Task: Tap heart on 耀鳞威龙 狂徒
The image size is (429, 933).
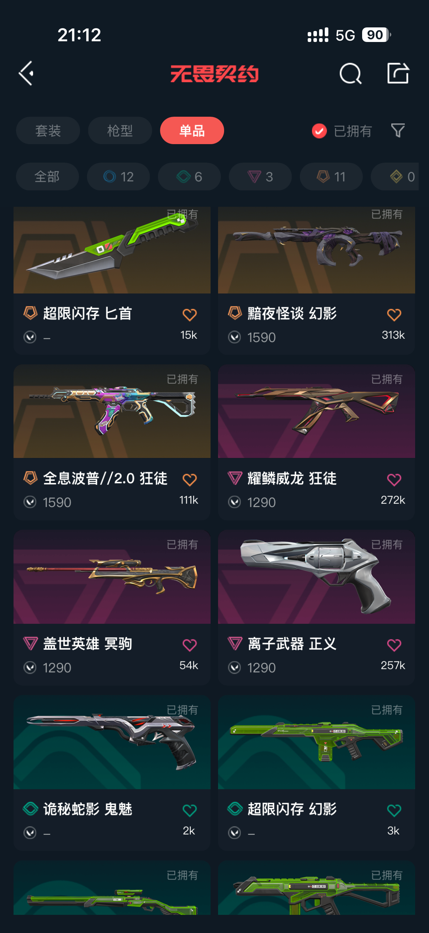Action: (394, 480)
